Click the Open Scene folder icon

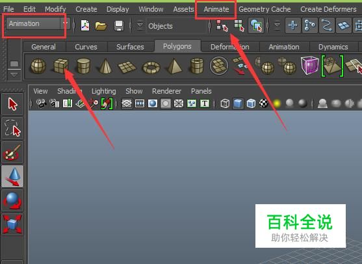pos(101,25)
